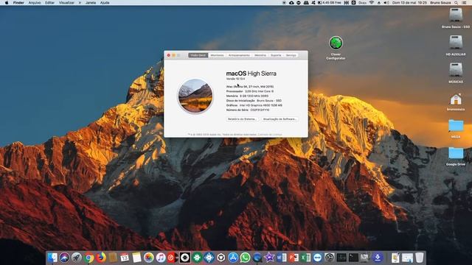Open the Trash in the Dock
The height and width of the screenshot is (265, 472).
[x=420, y=258]
